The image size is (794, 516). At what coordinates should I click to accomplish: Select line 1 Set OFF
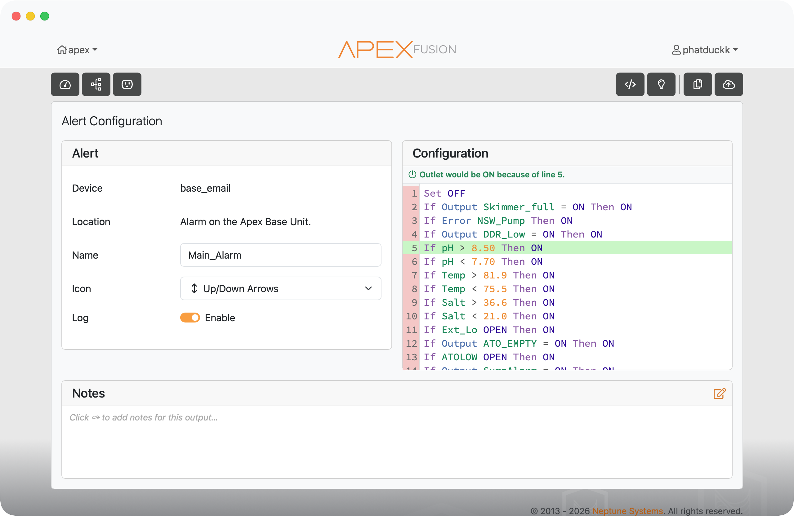pos(567,193)
